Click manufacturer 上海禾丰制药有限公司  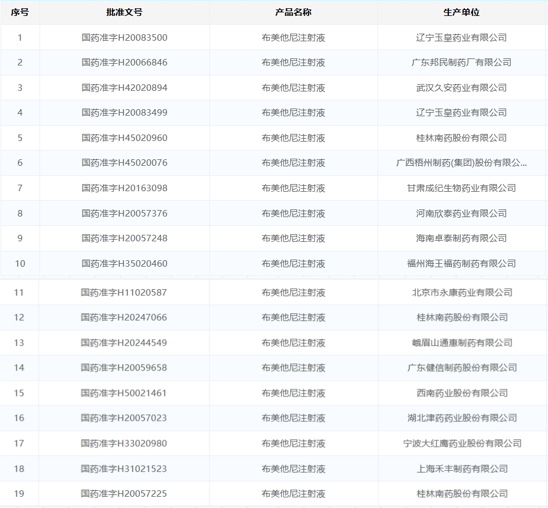pyautogui.click(x=462, y=468)
